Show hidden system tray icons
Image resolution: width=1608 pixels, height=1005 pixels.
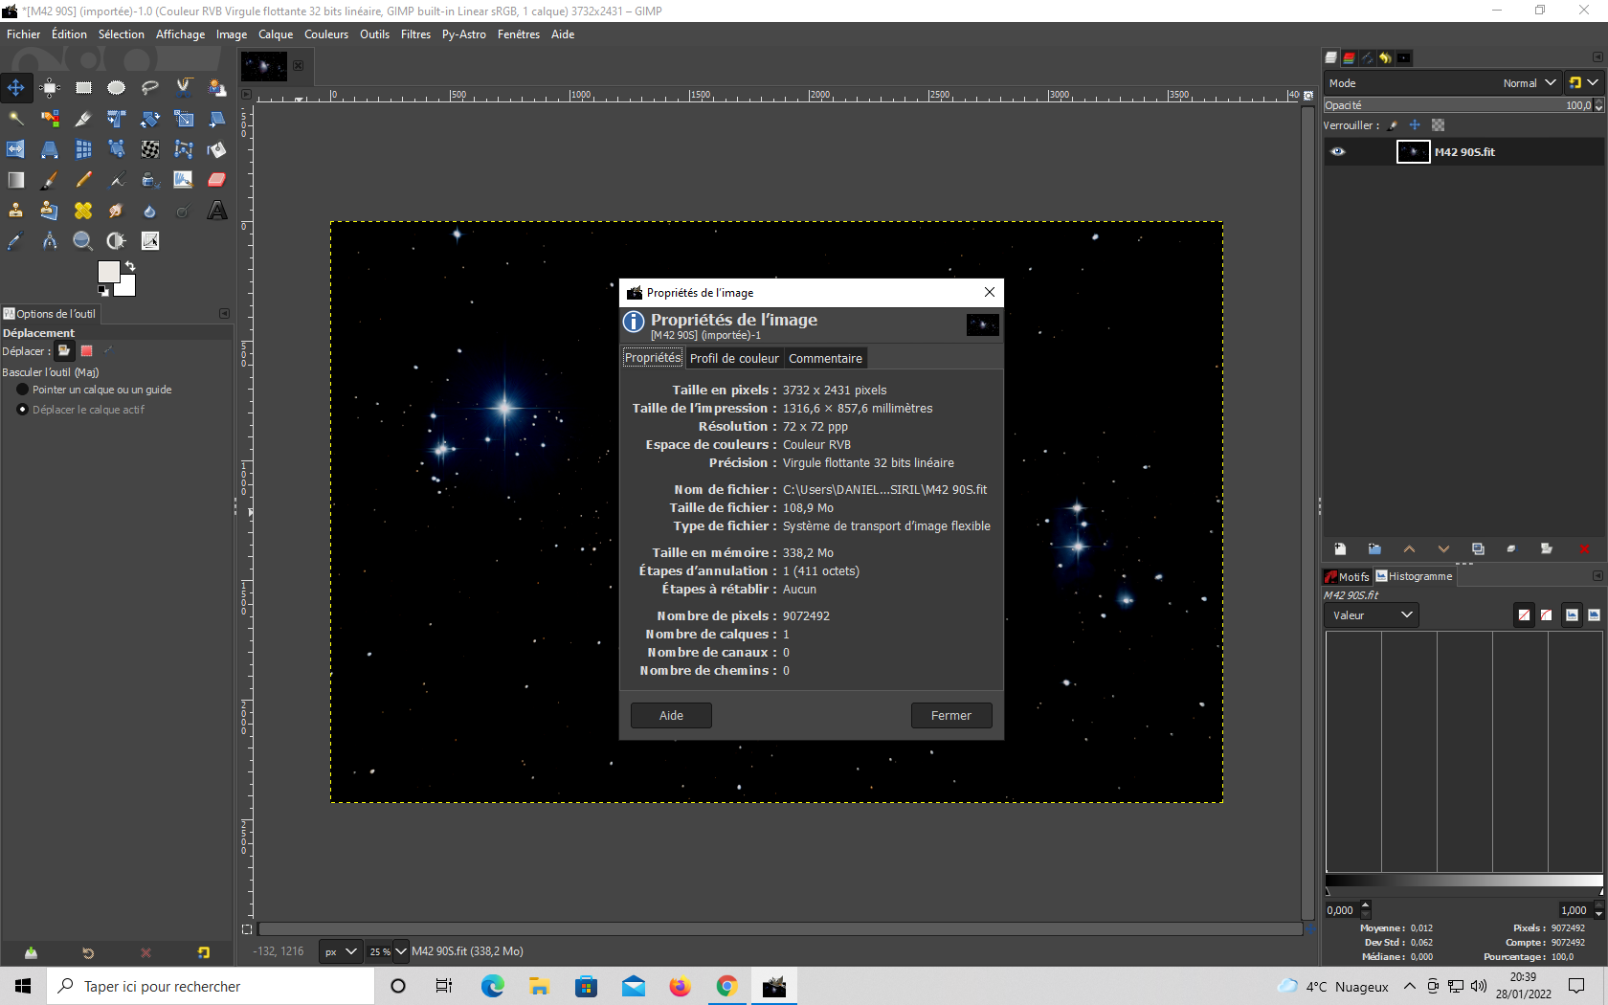(1409, 986)
